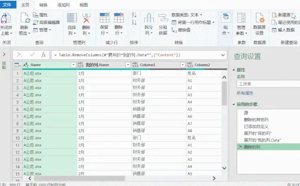
Task: Click 将第一行用作标题 (use first row as headers)
Action: pyautogui.click(x=193, y=22)
